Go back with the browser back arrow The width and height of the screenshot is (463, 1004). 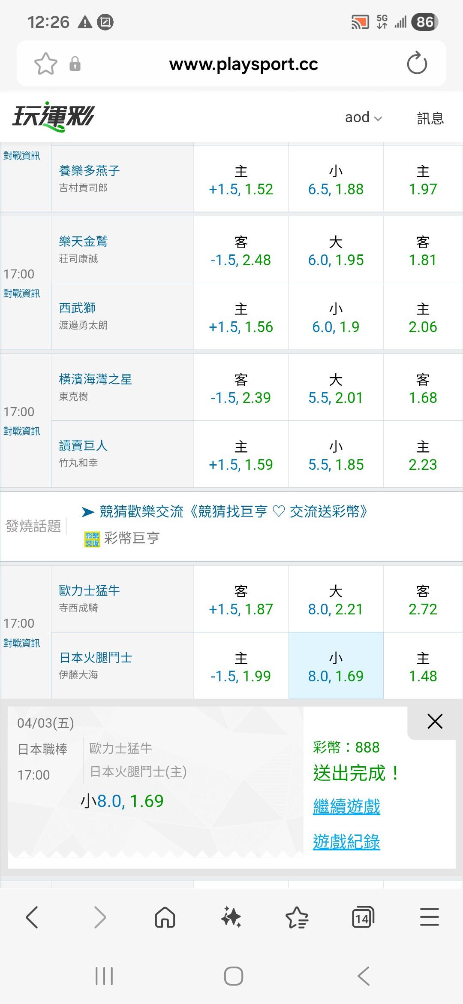point(33,917)
